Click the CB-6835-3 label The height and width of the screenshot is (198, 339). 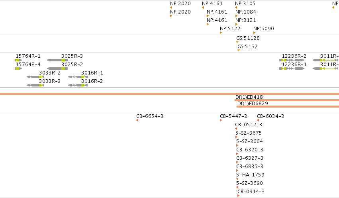250,167
